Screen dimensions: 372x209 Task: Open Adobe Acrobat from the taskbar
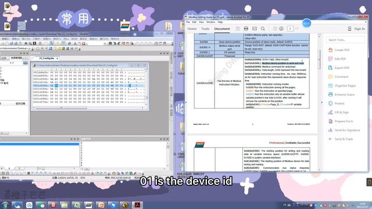click(x=137, y=205)
